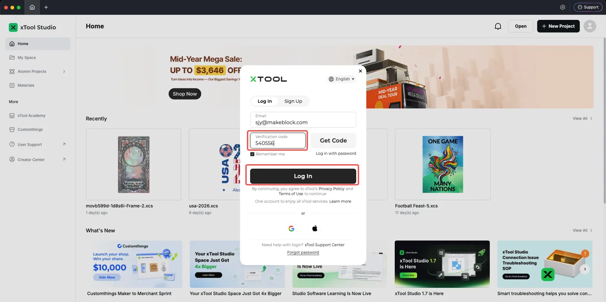Switch to the Sign Up tab
Screen dimensions: 606x302
tap(293, 101)
